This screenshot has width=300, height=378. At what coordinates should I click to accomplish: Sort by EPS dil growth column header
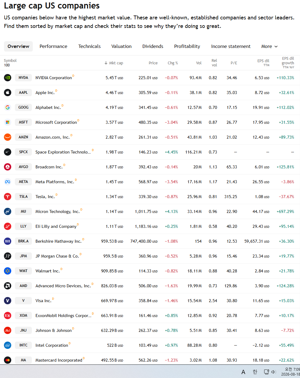[x=288, y=62]
